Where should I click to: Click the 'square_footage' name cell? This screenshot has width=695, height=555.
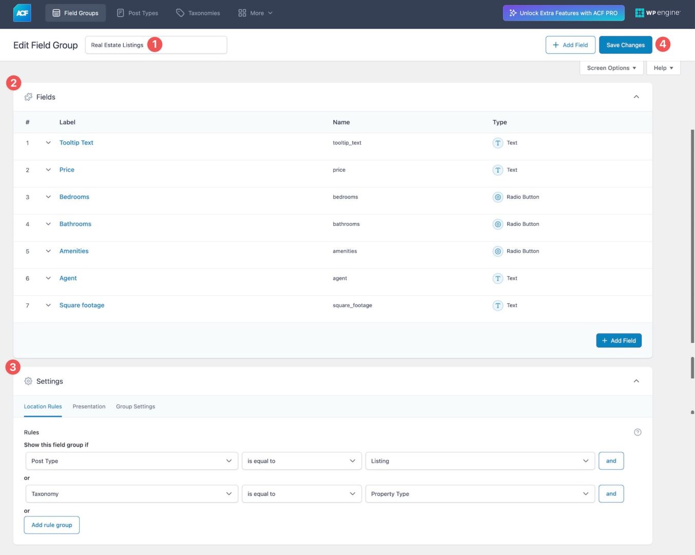tap(353, 305)
